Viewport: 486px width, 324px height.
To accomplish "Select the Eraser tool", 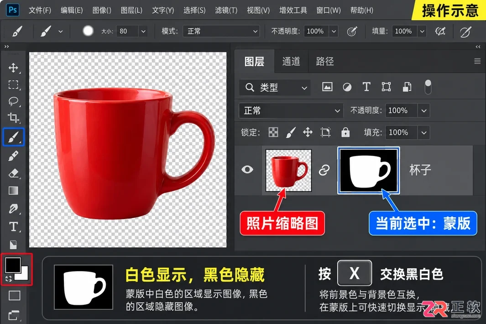I will [13, 173].
